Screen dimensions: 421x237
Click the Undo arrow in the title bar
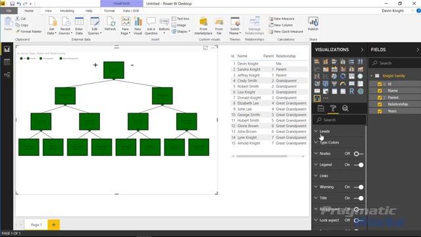point(19,4)
